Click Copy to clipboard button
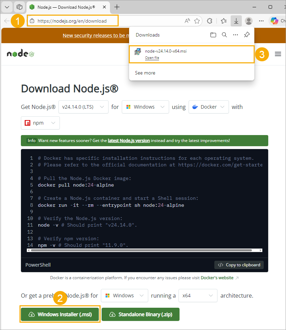286x330 pixels. pyautogui.click(x=239, y=265)
